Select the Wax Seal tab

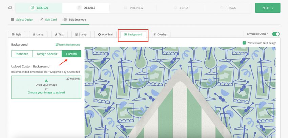(x=105, y=34)
